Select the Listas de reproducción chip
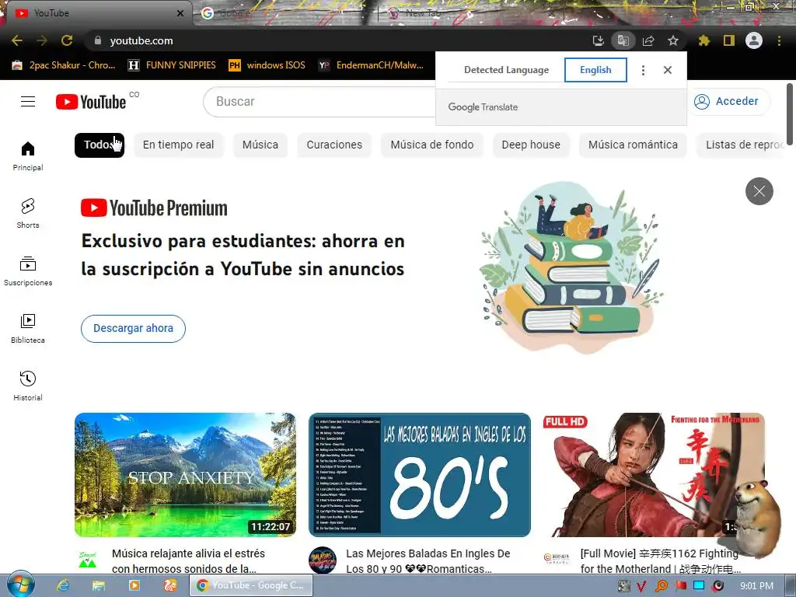796x597 pixels. click(x=742, y=145)
